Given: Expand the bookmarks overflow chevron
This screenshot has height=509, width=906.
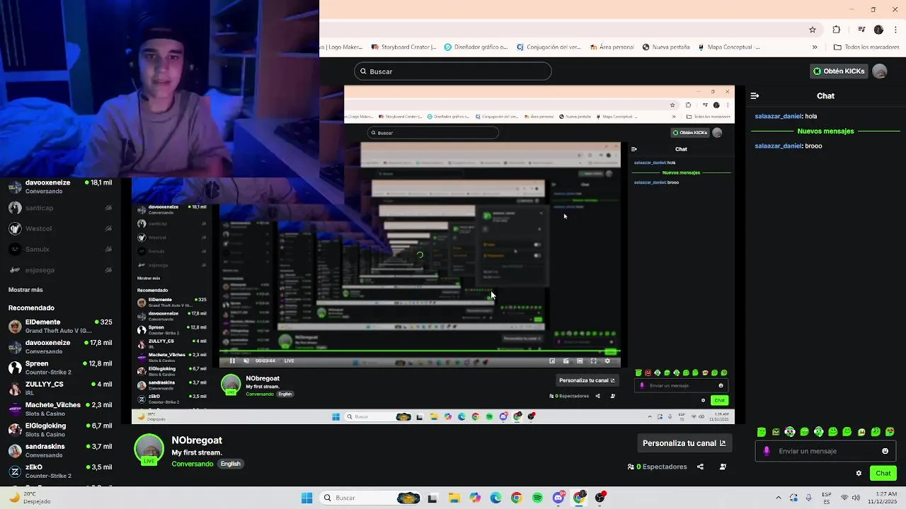Looking at the screenshot, I should click(x=815, y=47).
